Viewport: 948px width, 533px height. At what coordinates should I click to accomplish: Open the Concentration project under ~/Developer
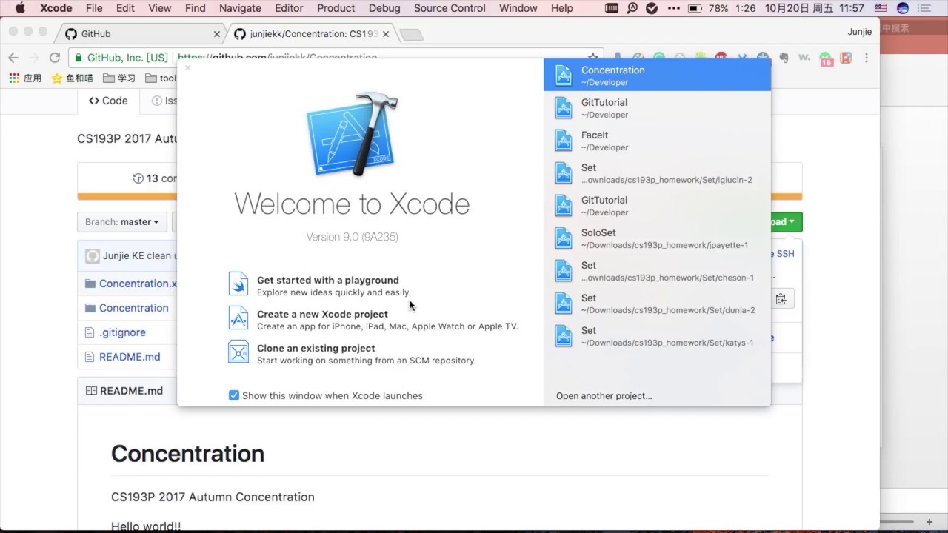[657, 76]
